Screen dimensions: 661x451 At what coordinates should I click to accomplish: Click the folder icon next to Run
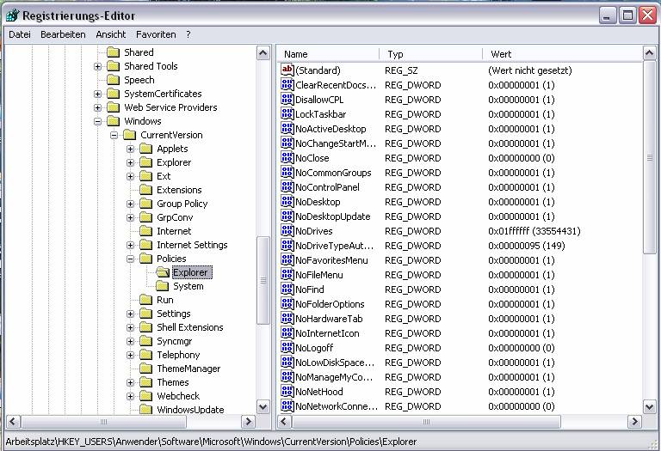145,300
